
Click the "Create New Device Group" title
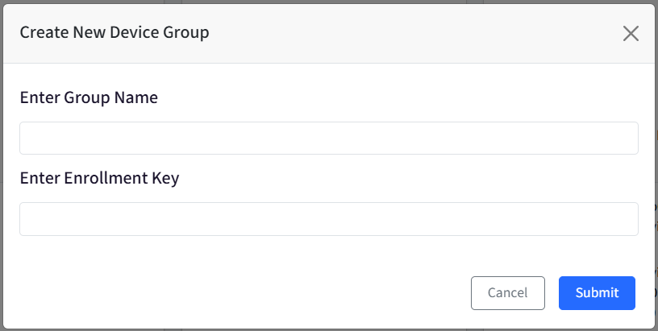115,32
